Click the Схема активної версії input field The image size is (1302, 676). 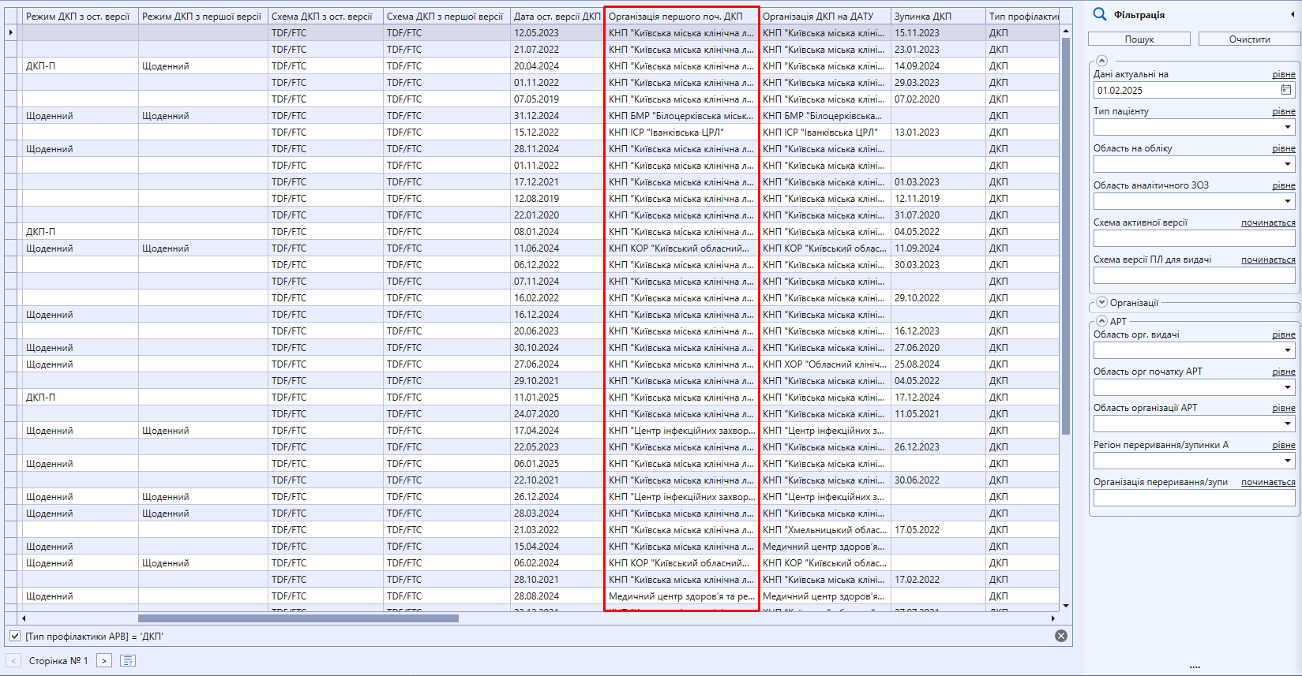pos(1194,238)
